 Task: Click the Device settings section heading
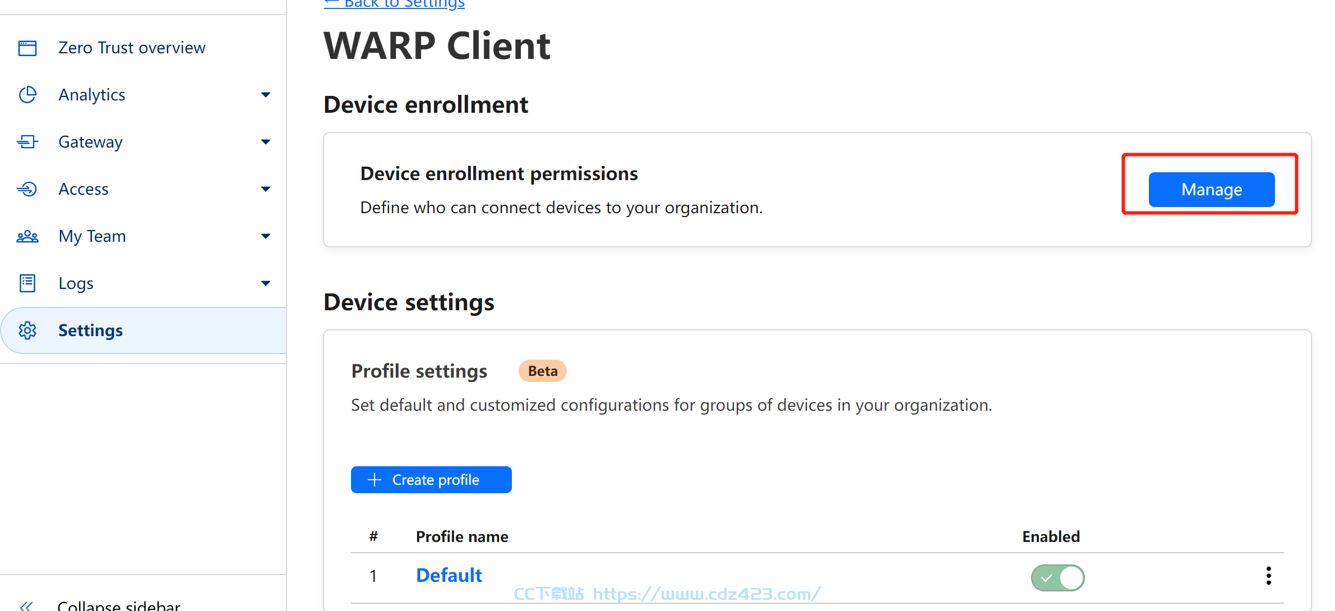pos(409,302)
